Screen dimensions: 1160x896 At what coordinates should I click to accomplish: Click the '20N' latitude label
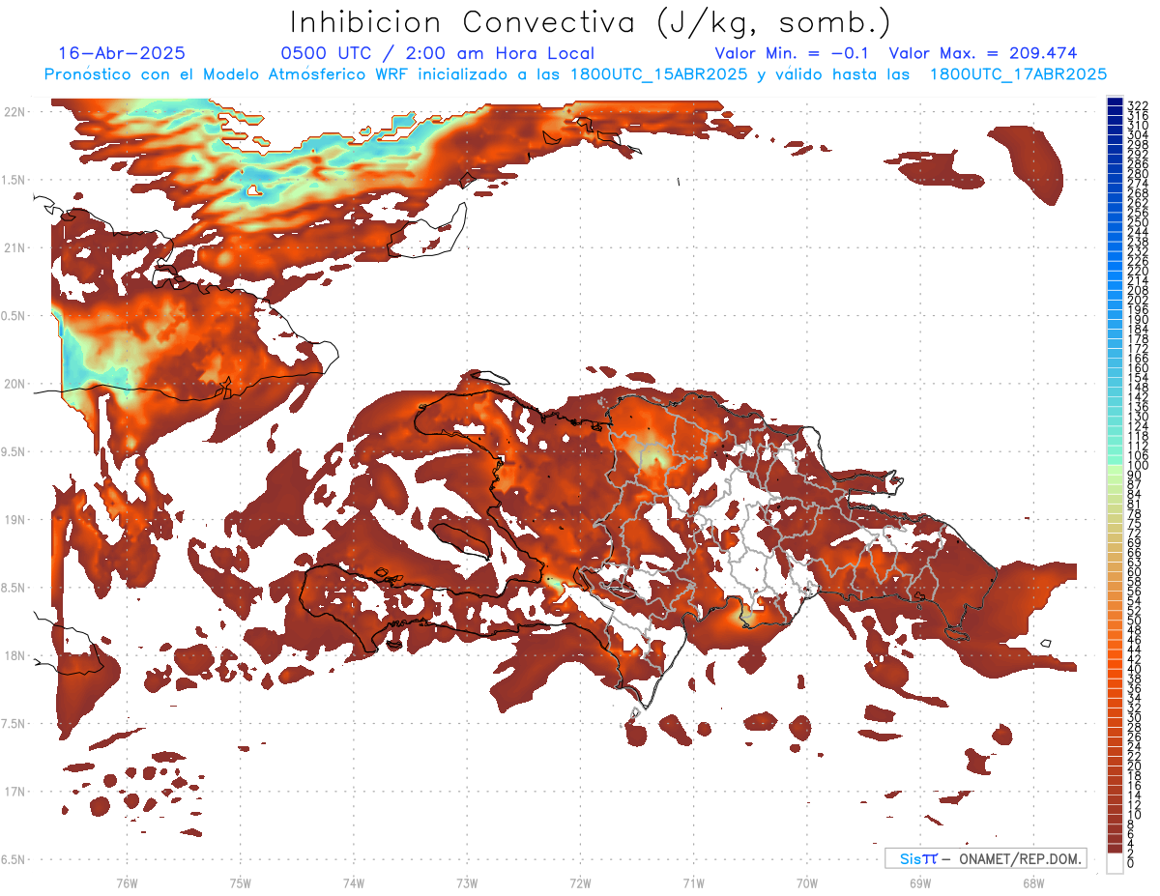coord(15,384)
